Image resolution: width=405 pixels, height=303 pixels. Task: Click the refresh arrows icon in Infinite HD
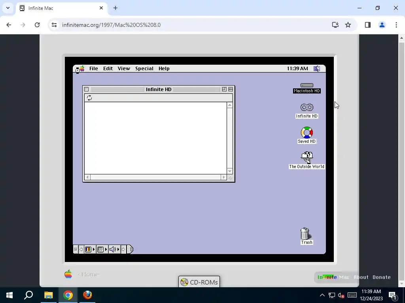89,98
